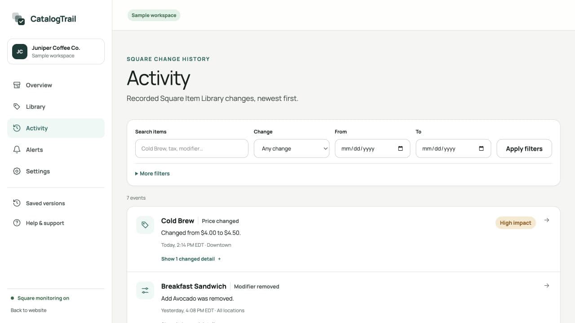Click the green Square monitoring status dot
575x323 pixels.
pyautogui.click(x=13, y=298)
